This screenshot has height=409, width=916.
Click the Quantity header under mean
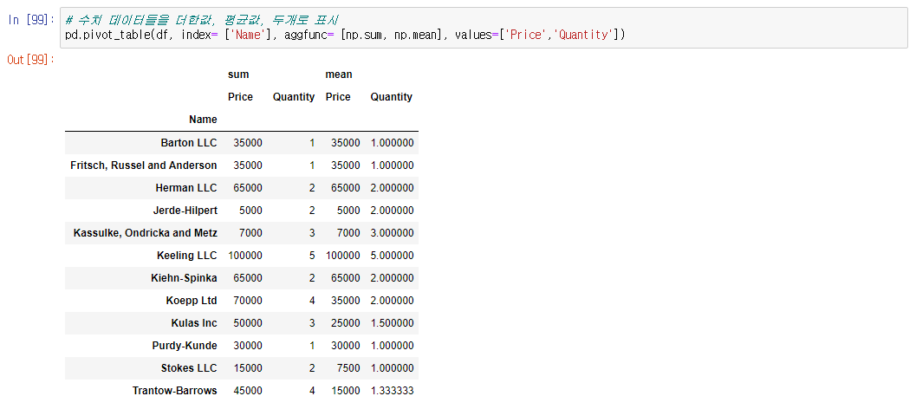pos(392,97)
